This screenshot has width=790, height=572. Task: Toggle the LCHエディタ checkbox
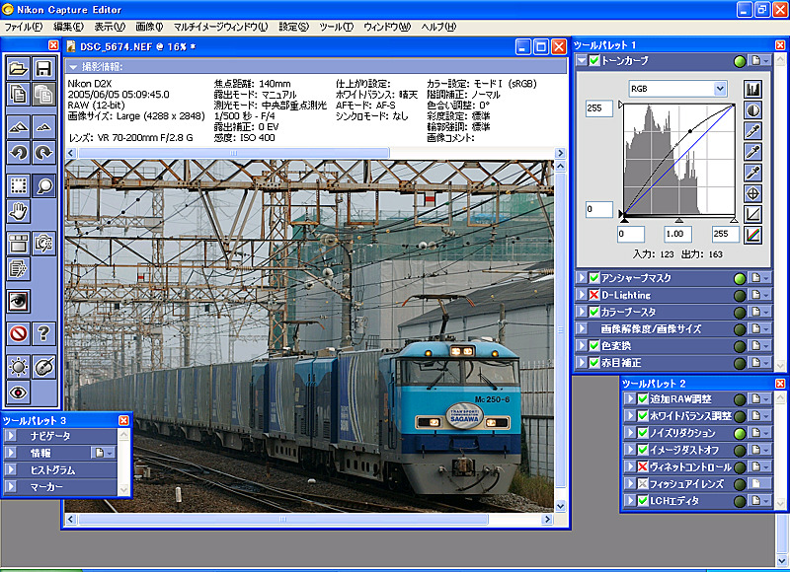[x=643, y=501]
